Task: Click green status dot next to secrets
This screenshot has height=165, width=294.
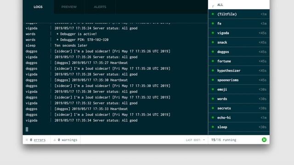Action: [x=213, y=108]
